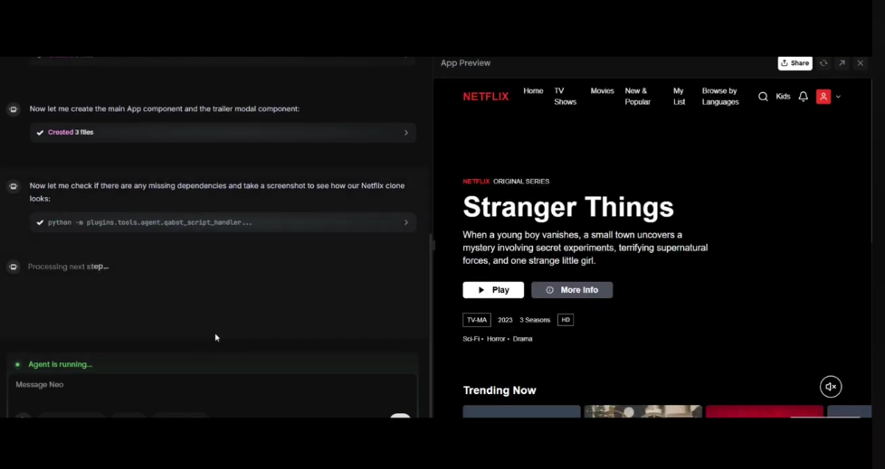Go to Movies in navigation

[602, 91]
